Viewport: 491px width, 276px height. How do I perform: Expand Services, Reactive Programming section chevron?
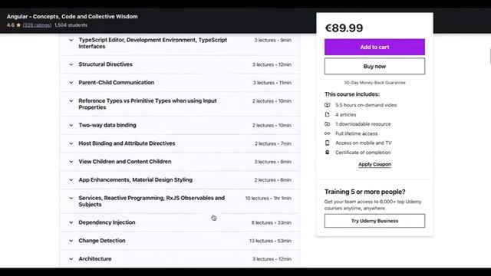(x=71, y=199)
